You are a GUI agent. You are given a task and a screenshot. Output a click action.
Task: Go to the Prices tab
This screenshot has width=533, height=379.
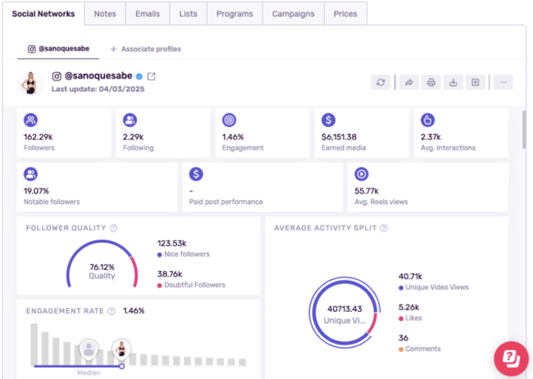click(345, 14)
